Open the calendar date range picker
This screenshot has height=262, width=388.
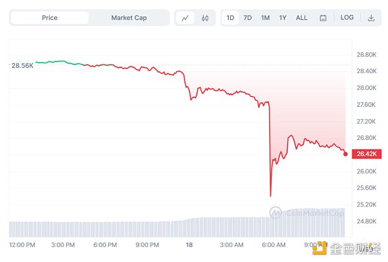coord(323,18)
